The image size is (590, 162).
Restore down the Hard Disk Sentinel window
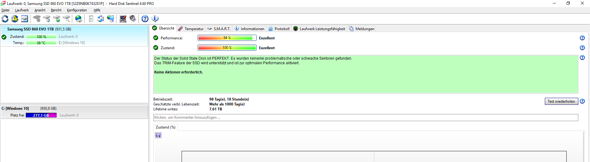click(568, 3)
